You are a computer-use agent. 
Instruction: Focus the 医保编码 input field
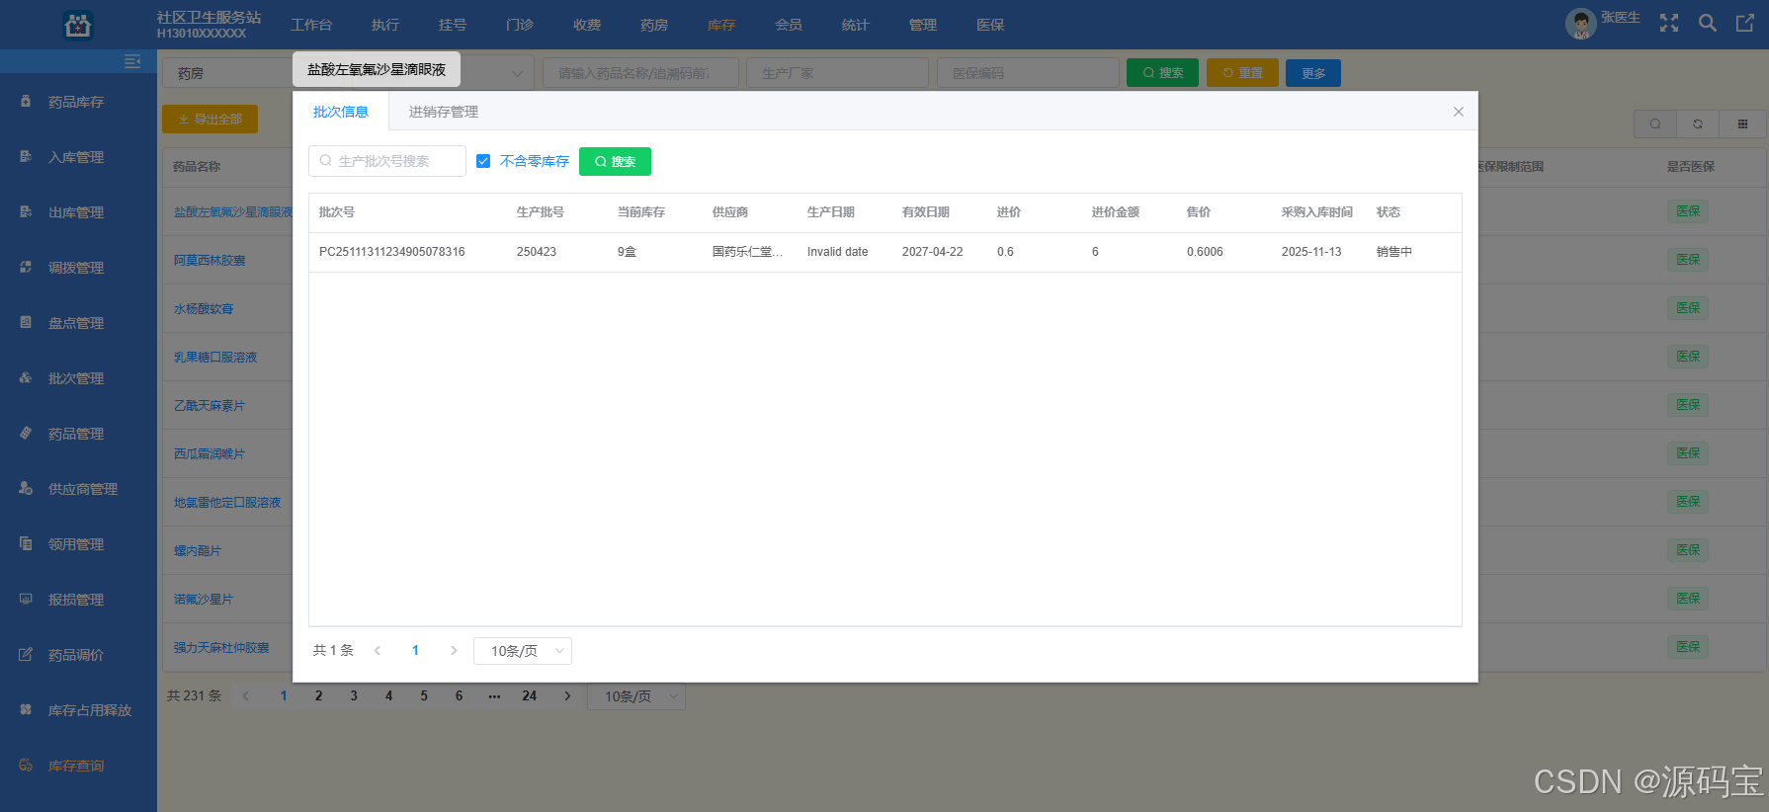click(1028, 73)
